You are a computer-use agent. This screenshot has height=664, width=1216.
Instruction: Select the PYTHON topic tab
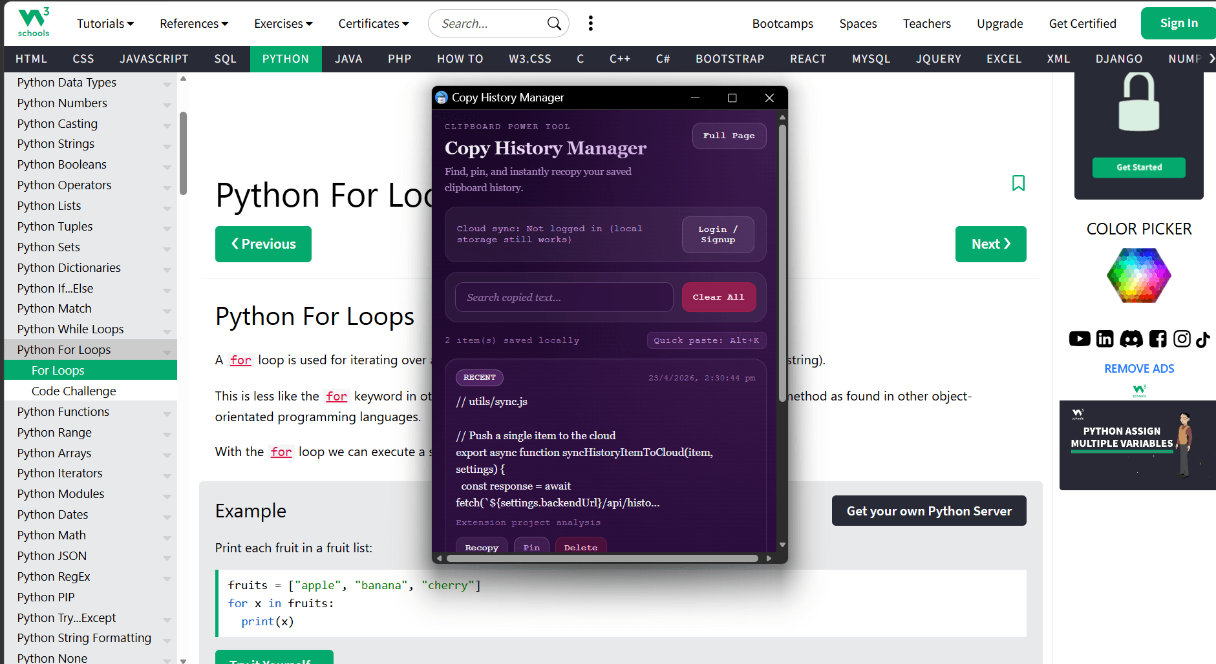[x=286, y=59]
